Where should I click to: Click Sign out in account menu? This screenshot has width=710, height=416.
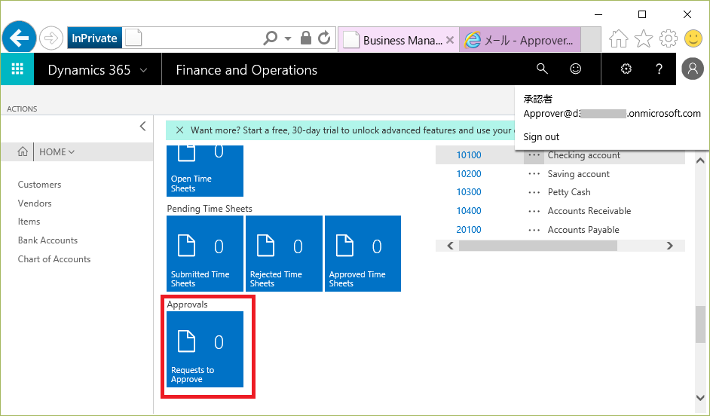click(541, 136)
